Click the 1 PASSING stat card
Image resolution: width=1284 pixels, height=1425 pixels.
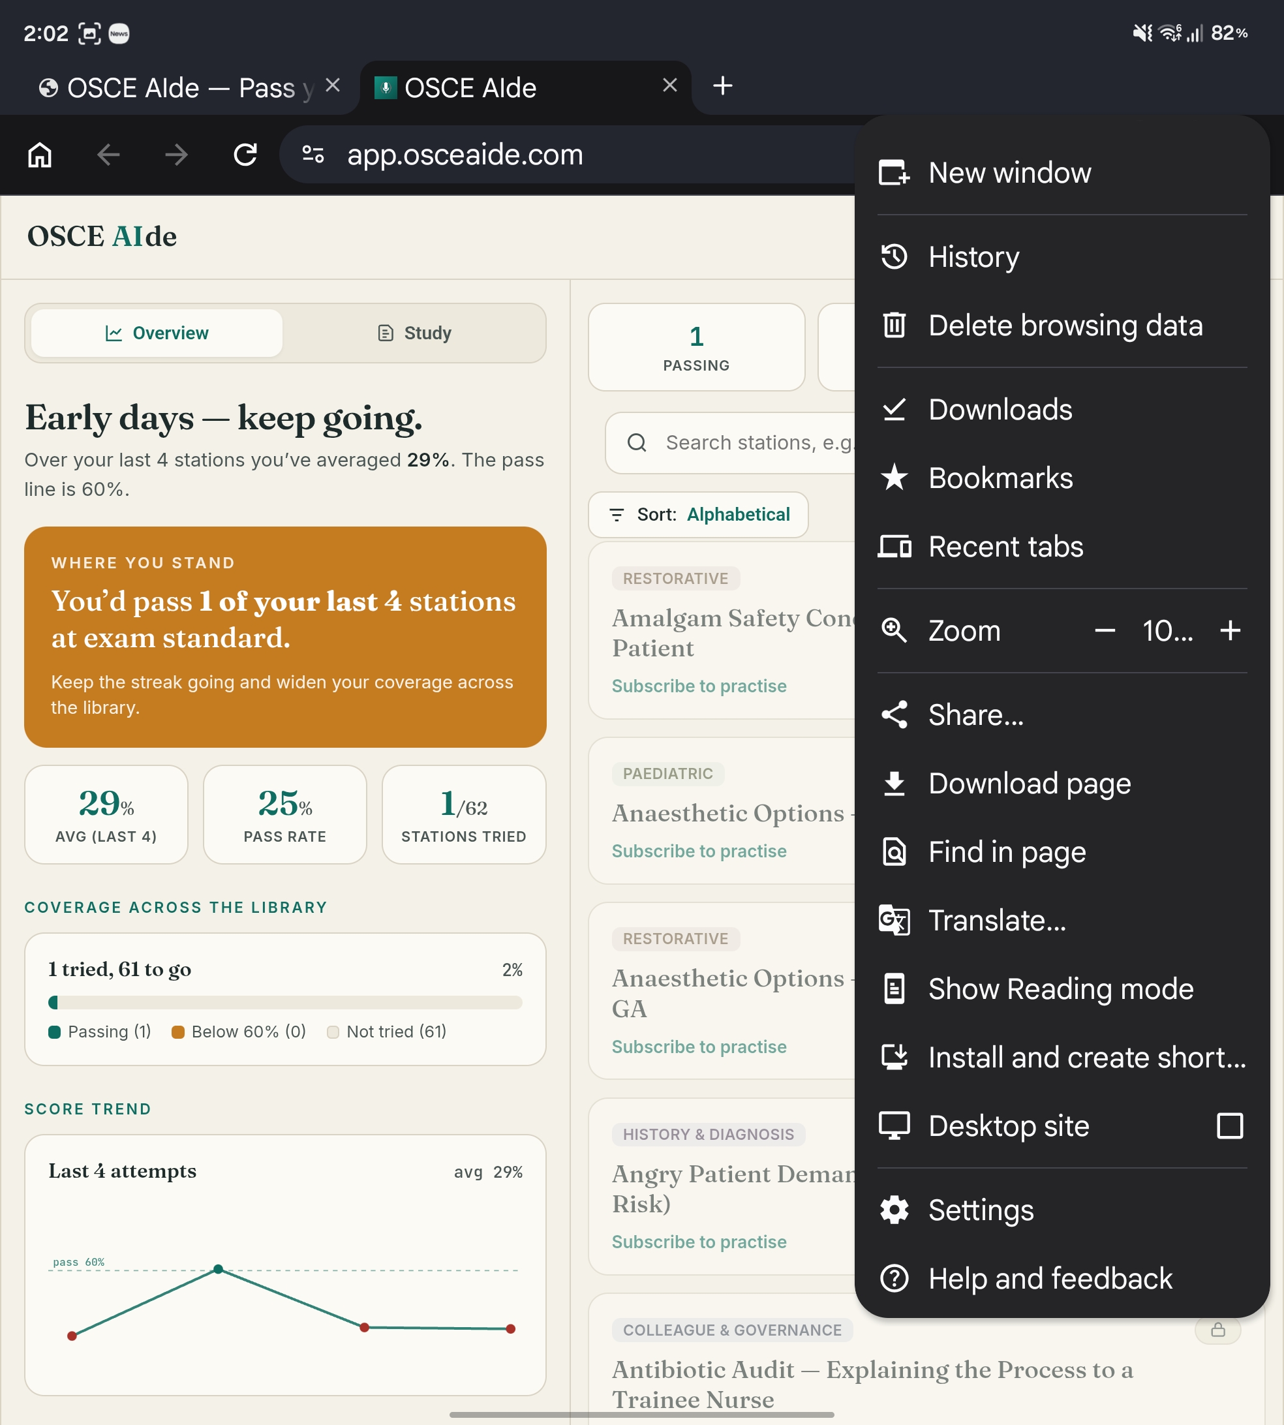(x=696, y=347)
